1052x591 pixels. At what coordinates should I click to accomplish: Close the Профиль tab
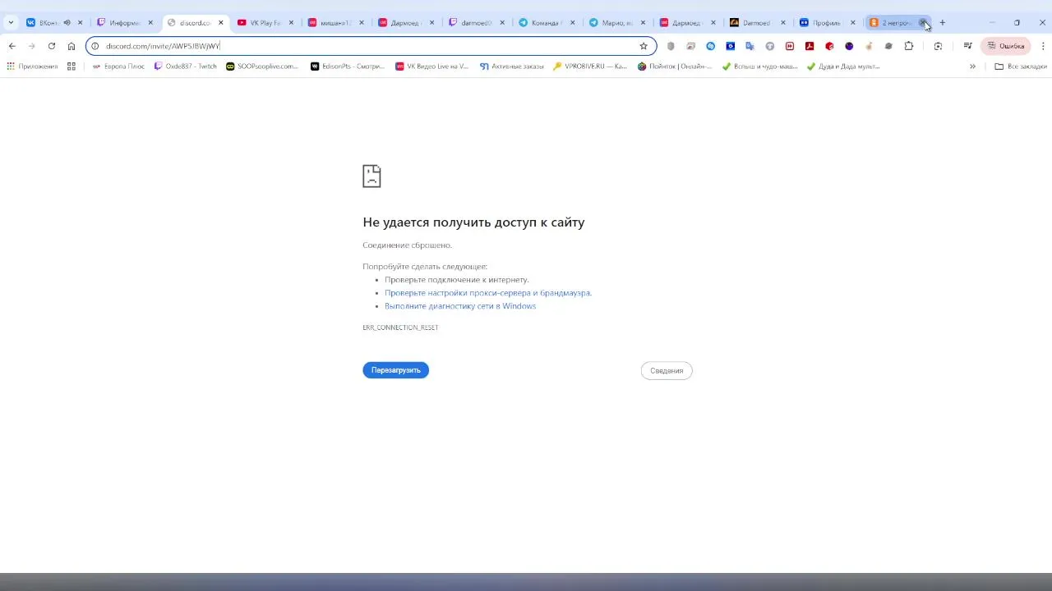click(x=853, y=23)
